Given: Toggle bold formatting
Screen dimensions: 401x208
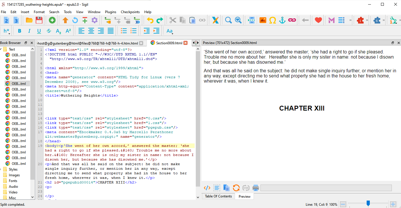Looking at the screenshot, I should point(19,31).
